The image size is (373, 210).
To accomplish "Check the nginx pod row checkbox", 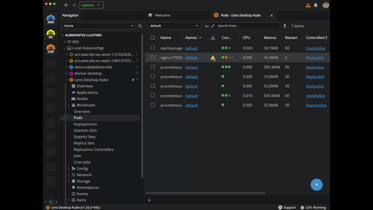I will [x=153, y=58].
